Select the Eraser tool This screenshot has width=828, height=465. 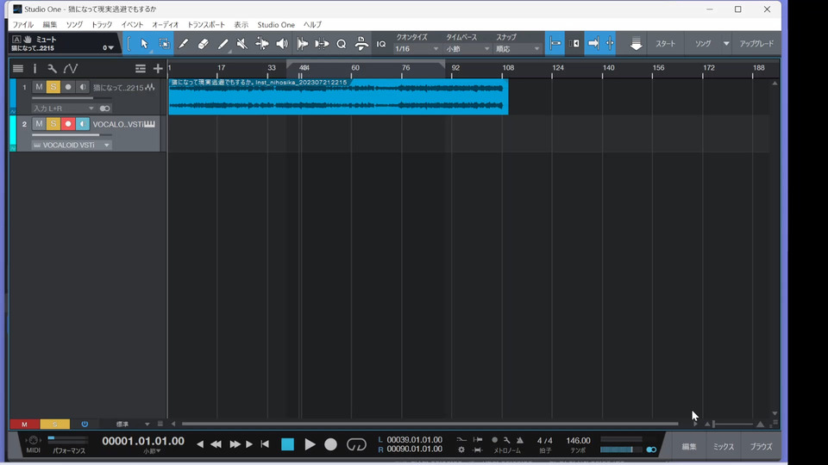coord(204,44)
